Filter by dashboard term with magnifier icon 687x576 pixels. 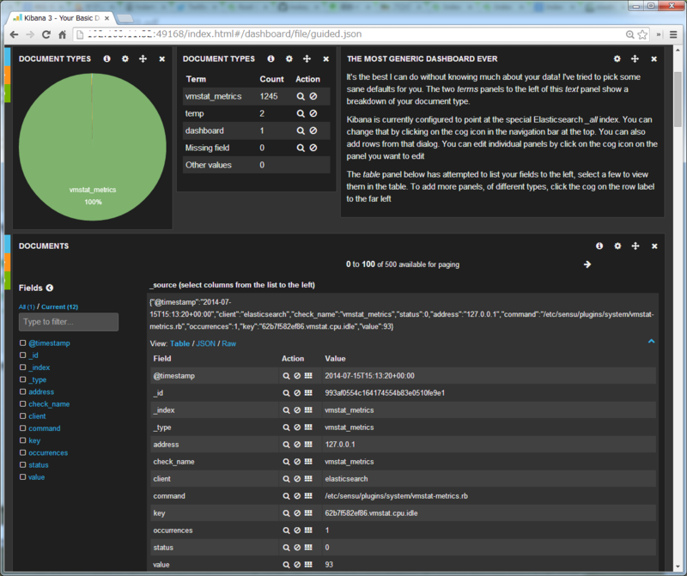tap(301, 130)
